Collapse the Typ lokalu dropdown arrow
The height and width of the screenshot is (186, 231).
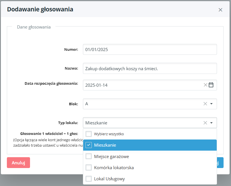pyautogui.click(x=212, y=123)
